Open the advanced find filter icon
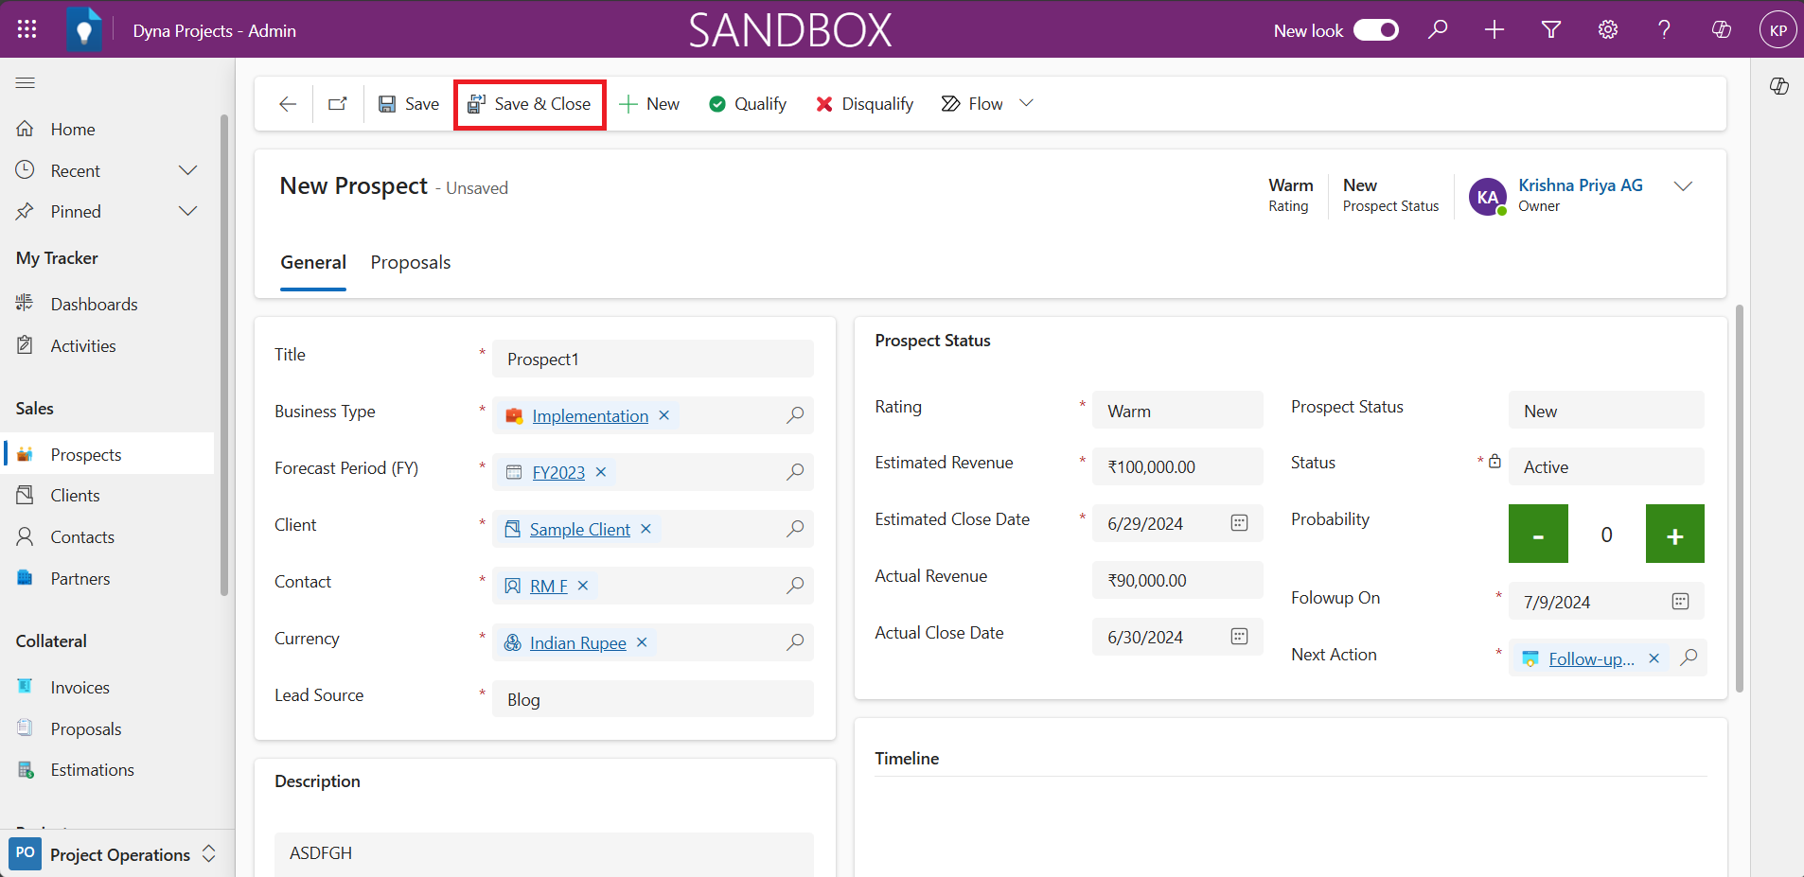Screen dimensions: 1804x877 1551,29
